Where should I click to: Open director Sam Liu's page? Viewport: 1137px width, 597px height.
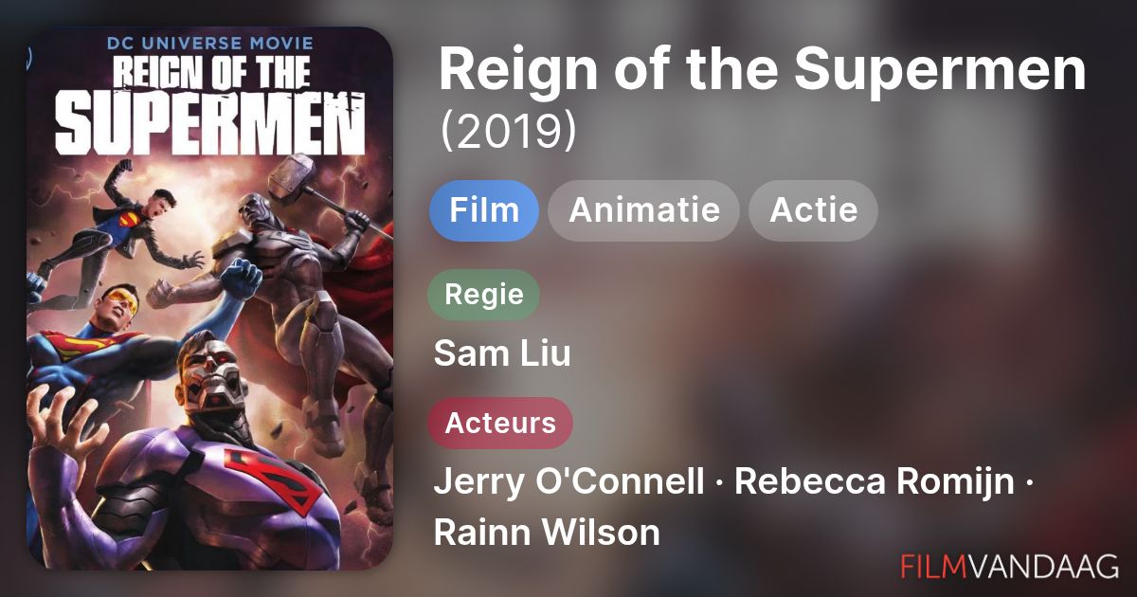502,353
